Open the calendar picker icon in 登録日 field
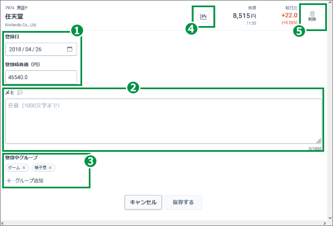The width and height of the screenshot is (333, 226). tap(70, 49)
